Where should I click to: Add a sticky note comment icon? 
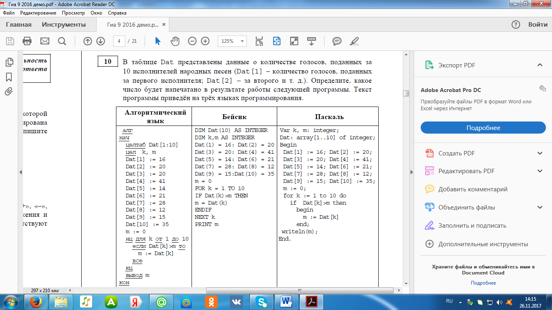(x=337, y=41)
